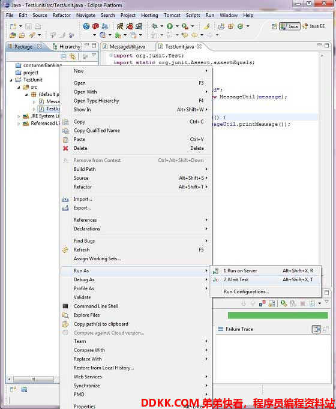Expand the JRE System Library tree node

coord(19,116)
